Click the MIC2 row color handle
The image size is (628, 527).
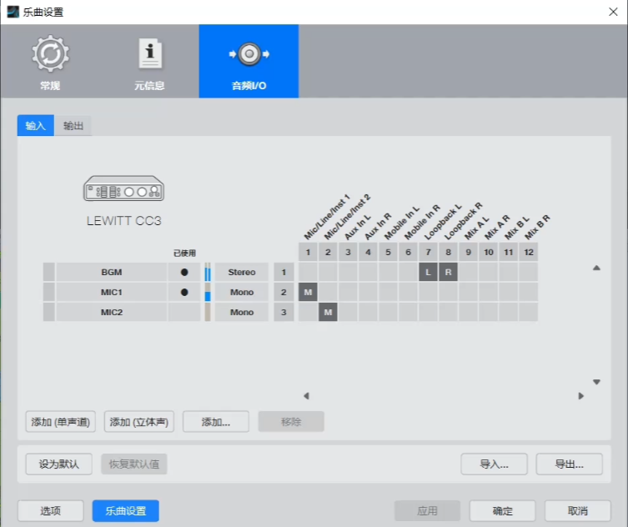point(49,313)
